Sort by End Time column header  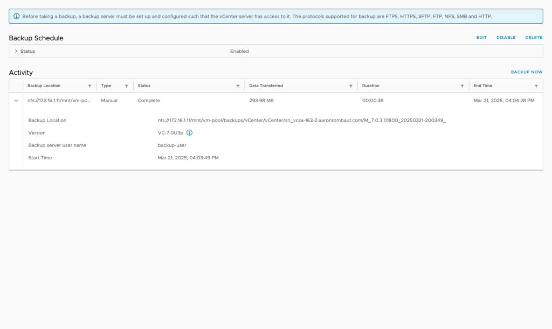tap(482, 86)
